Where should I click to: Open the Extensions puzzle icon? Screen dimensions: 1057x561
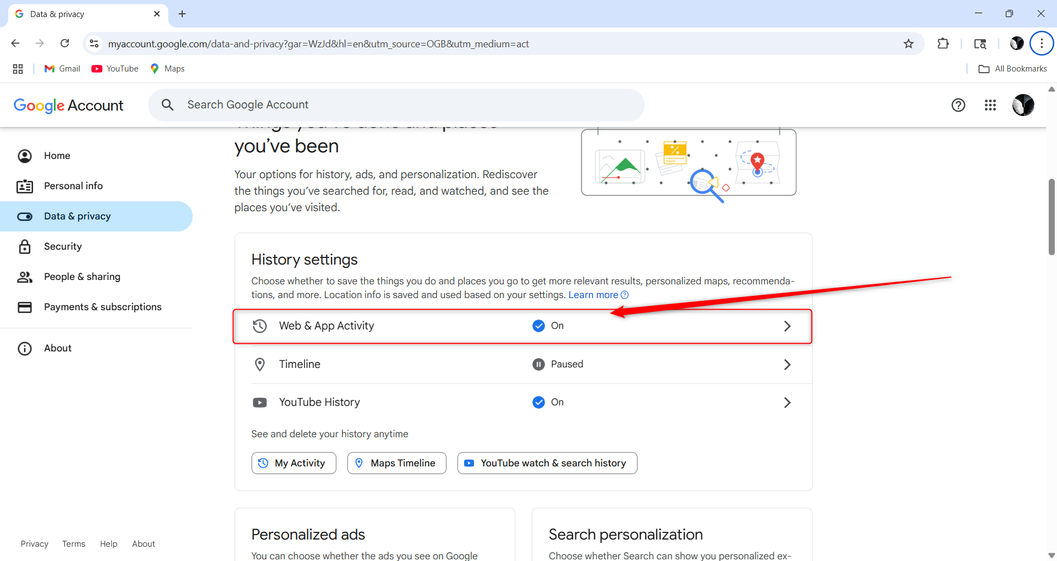pos(943,43)
